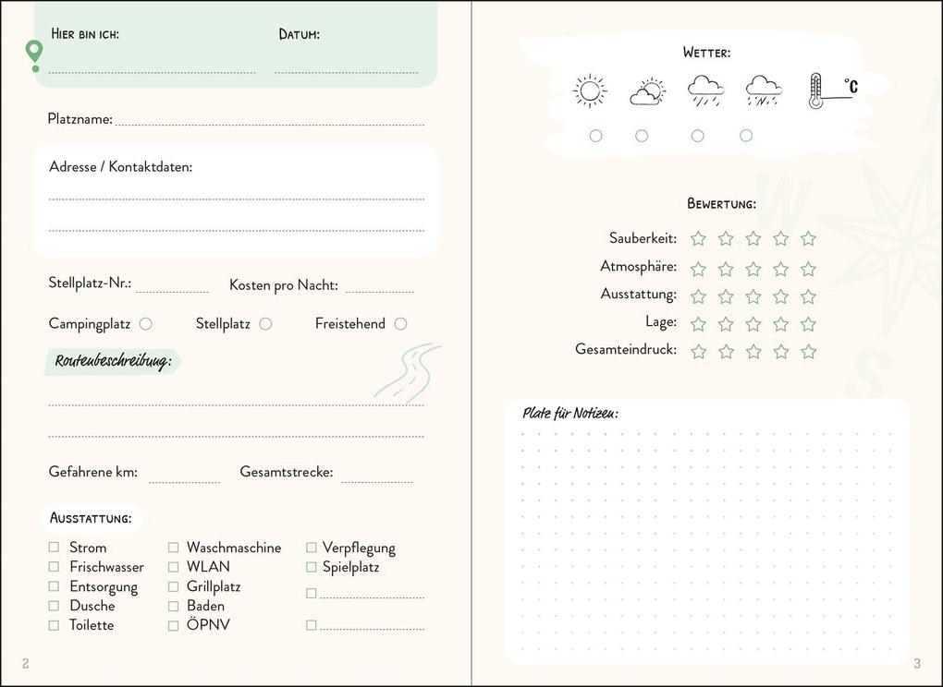Choose the Freistehend radio option
The image size is (943, 687).
400,324
